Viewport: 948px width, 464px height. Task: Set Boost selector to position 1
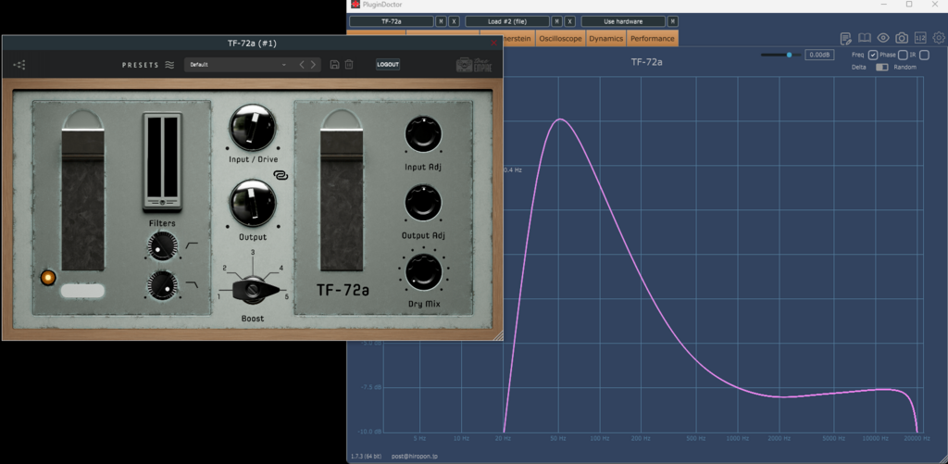[x=218, y=296]
